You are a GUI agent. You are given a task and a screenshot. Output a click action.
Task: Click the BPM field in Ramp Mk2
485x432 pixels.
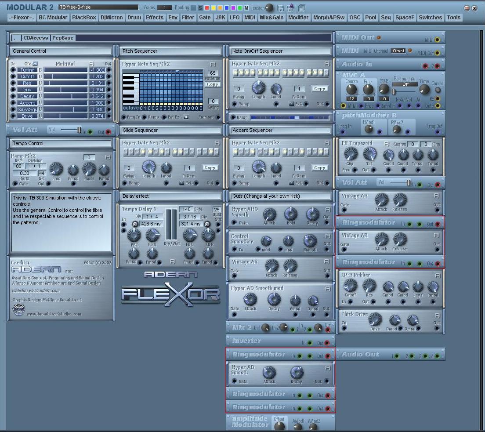coord(18,166)
